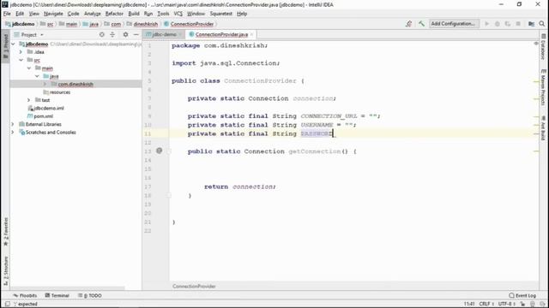Open the Edit menu

[x=20, y=14]
